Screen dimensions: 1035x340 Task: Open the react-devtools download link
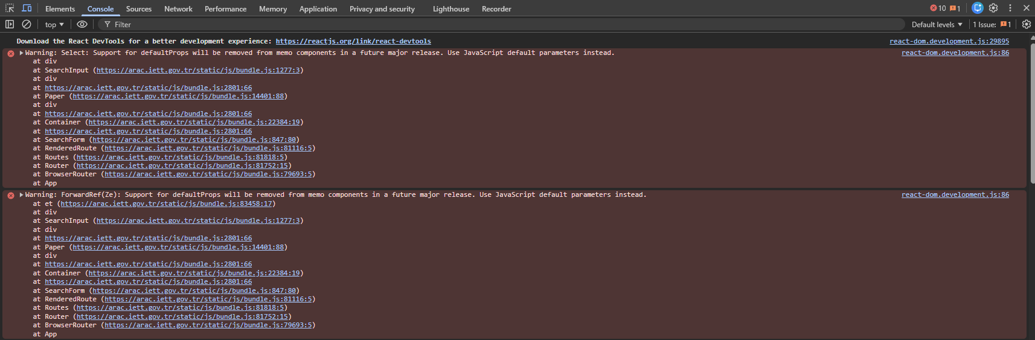(x=353, y=41)
